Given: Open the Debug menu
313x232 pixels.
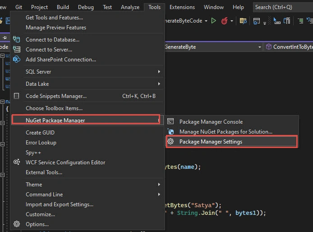Looking at the screenshot, I should (x=86, y=7).
